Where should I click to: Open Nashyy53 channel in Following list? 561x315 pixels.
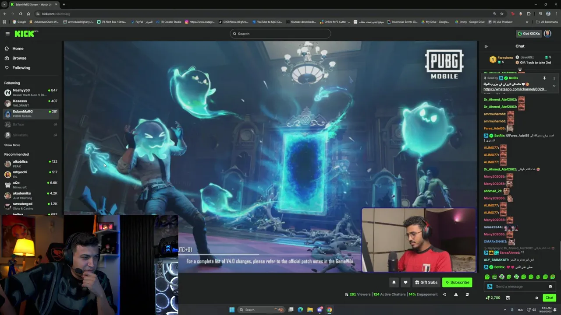tap(31, 92)
